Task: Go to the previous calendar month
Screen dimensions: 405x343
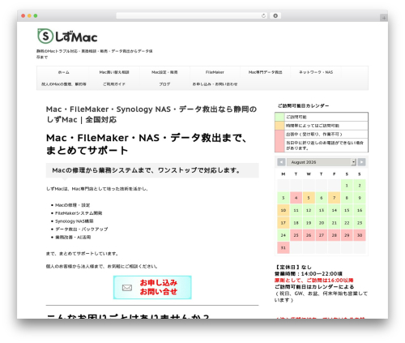Action: 281,162
